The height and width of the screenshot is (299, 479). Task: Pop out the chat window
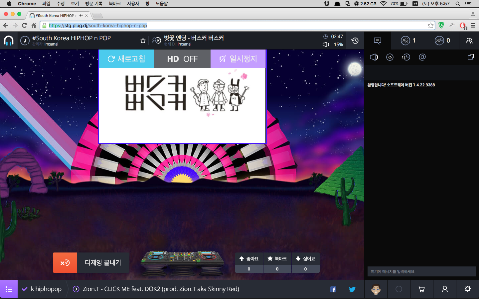pyautogui.click(x=471, y=57)
